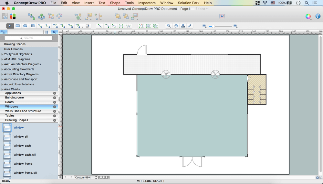Activate the hand pan tool

176,26
